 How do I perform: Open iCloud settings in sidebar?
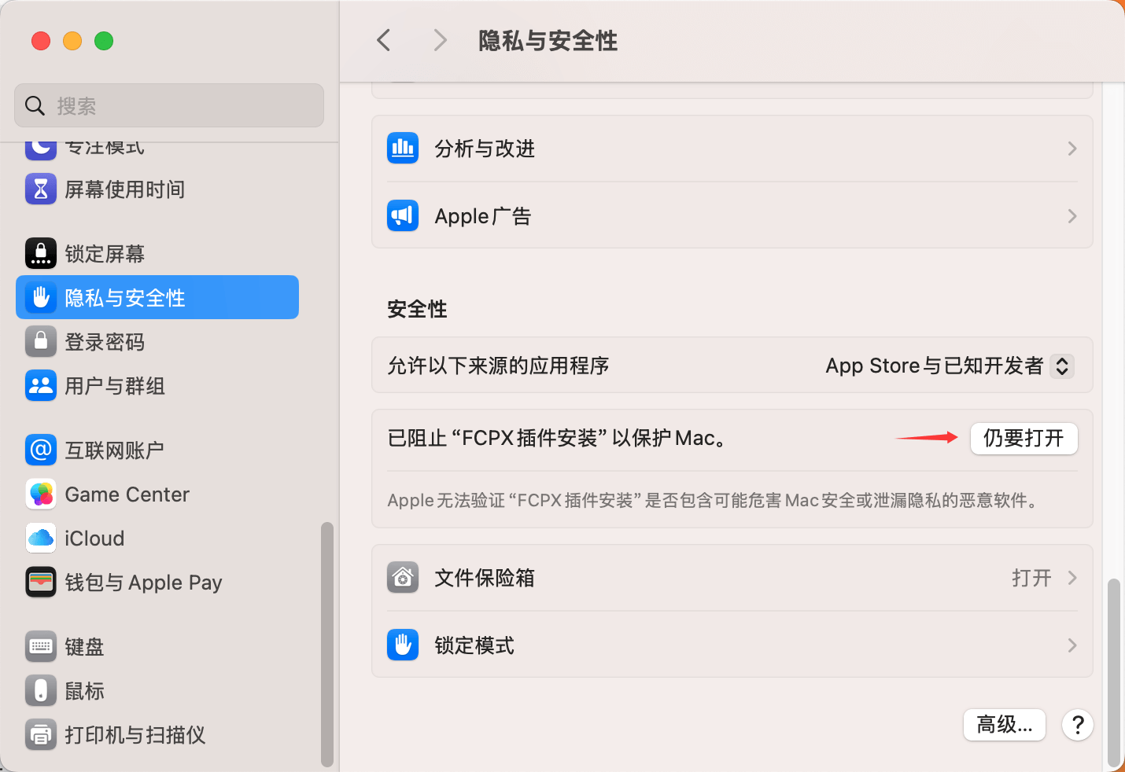point(94,539)
